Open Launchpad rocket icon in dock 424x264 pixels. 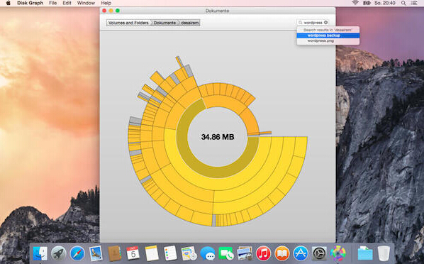58,254
